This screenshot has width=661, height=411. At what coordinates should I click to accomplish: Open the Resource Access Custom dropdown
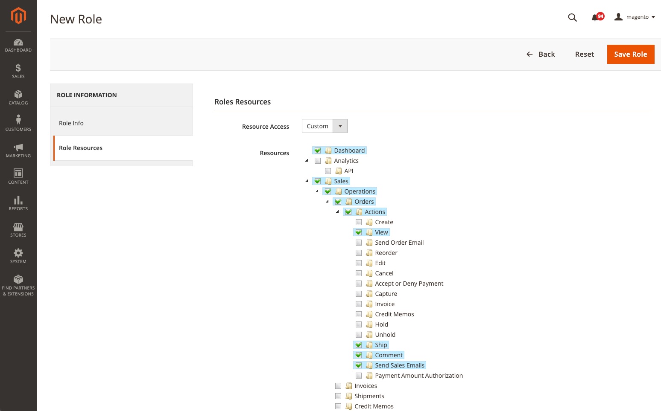click(x=325, y=126)
